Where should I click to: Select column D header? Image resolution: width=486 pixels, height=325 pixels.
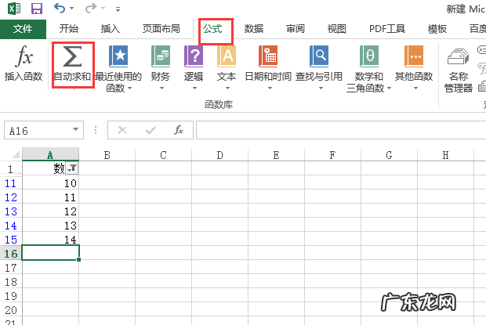click(219, 155)
